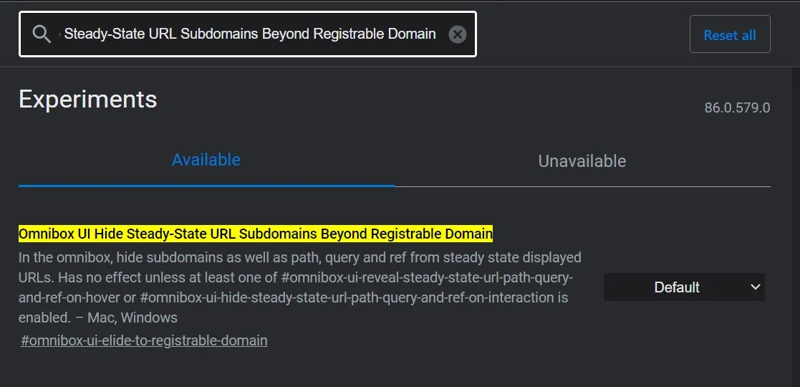Switch to the Available tab
Viewport: 800px width, 387px height.
[x=206, y=160]
